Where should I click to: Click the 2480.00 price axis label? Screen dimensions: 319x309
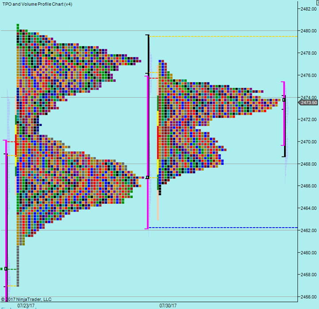[307, 31]
